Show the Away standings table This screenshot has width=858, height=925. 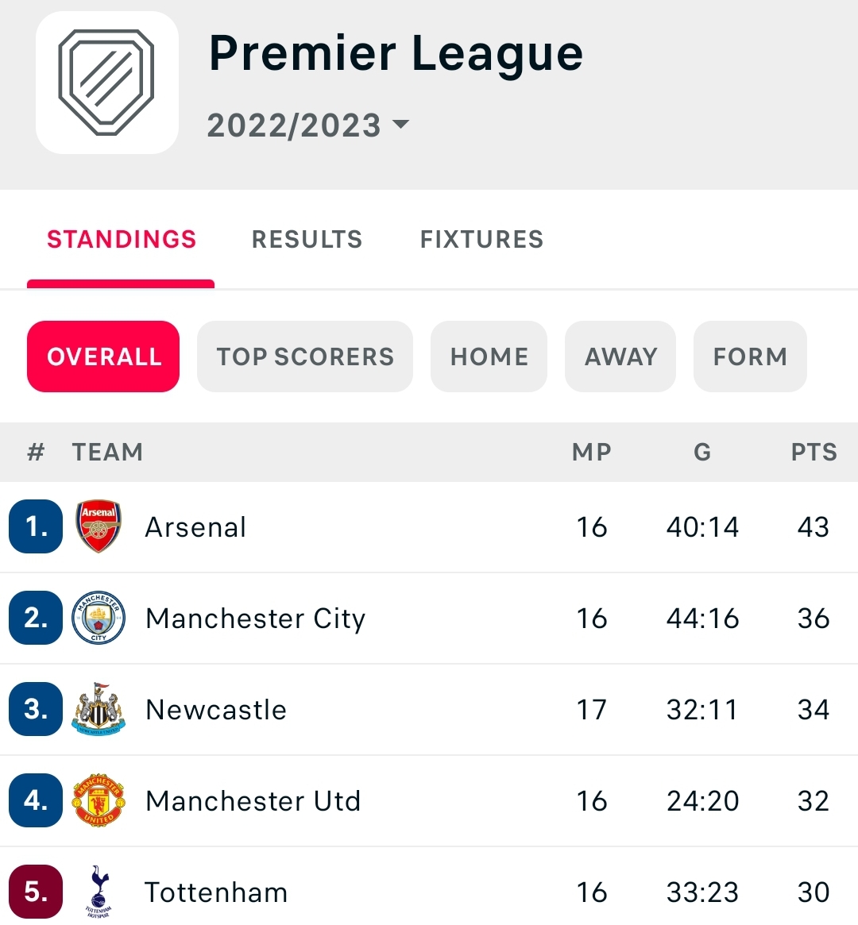pos(620,357)
